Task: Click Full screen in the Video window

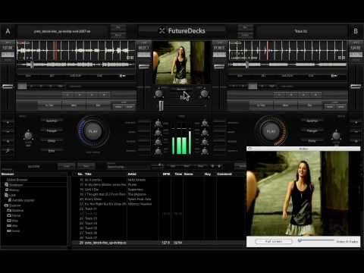Action: click(x=274, y=241)
